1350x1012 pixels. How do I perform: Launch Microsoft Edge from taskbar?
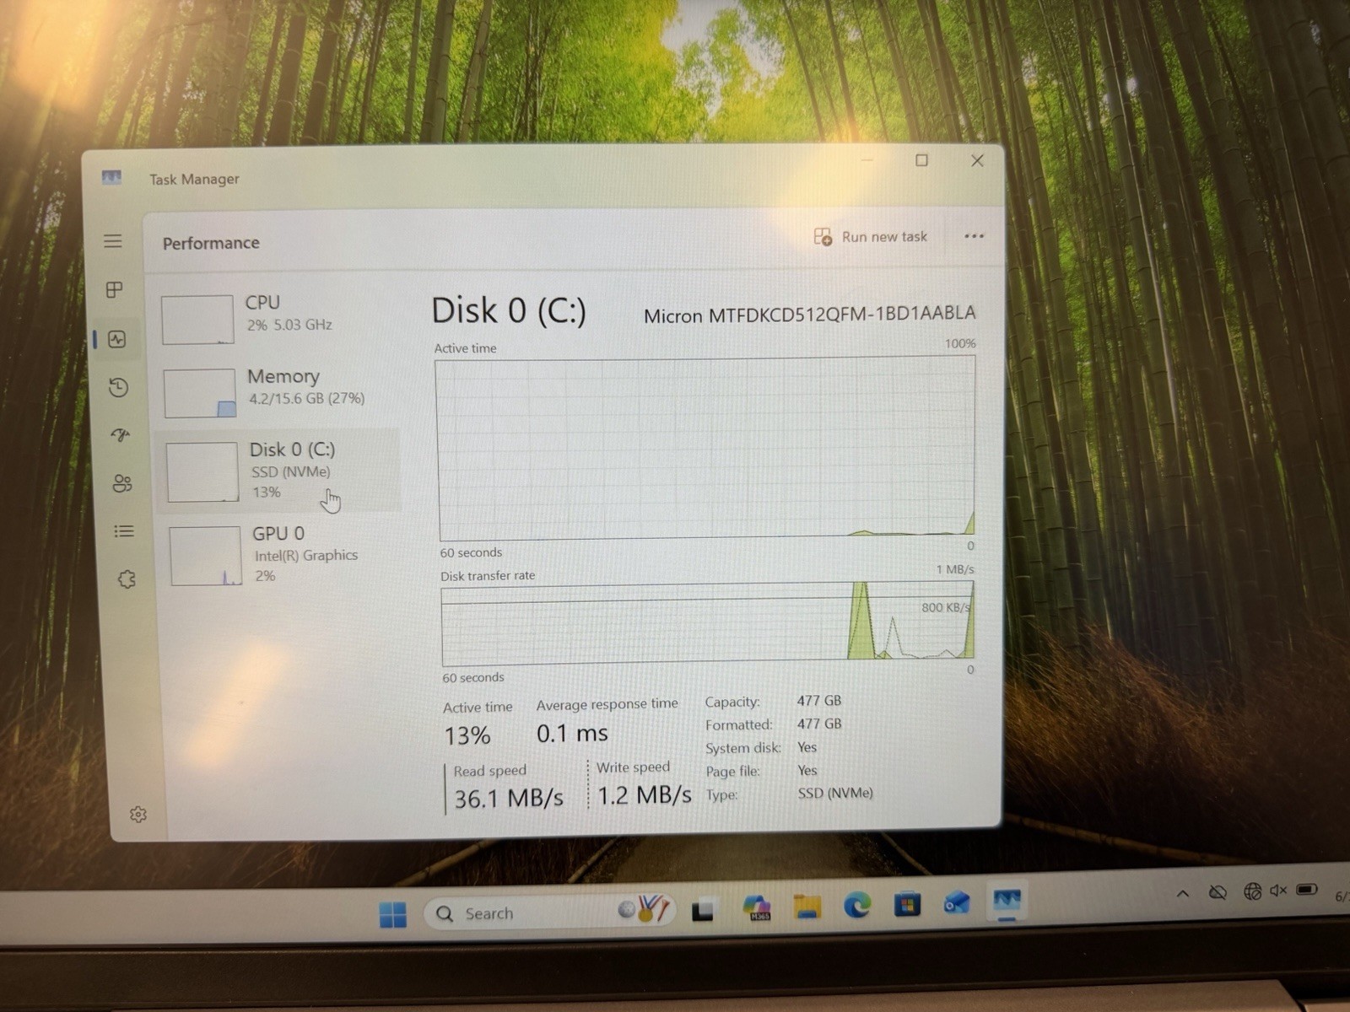click(857, 906)
